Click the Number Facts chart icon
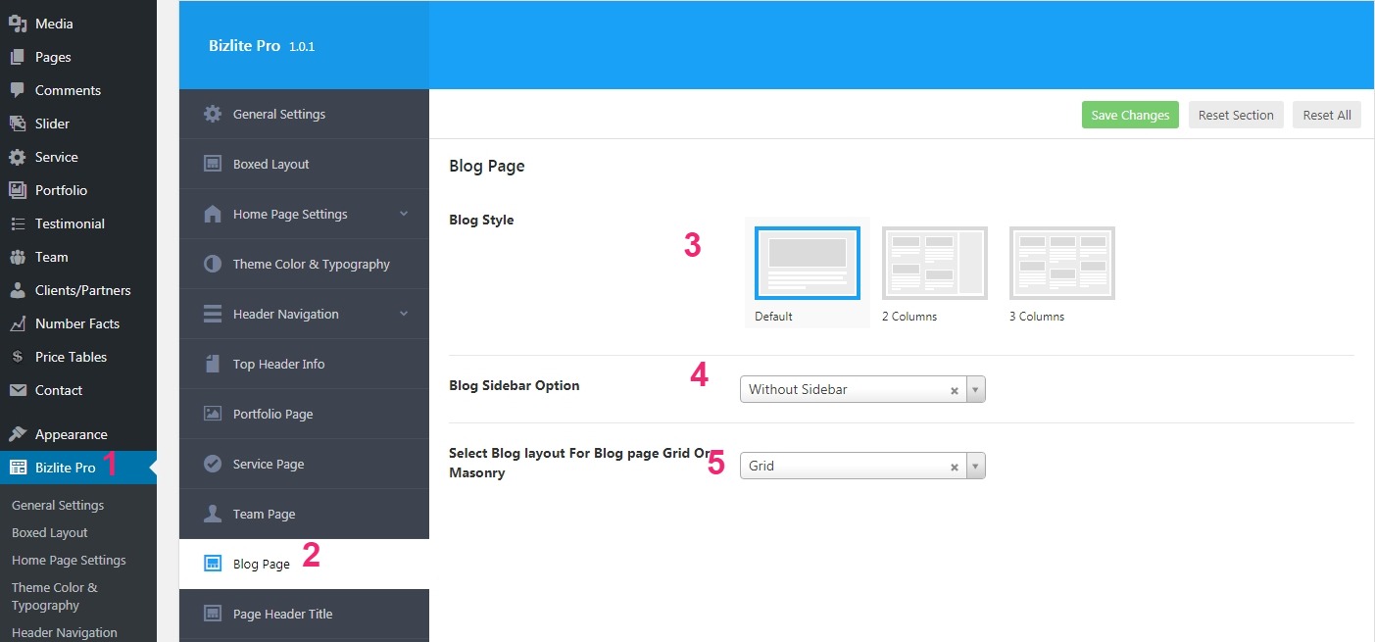 coord(18,323)
